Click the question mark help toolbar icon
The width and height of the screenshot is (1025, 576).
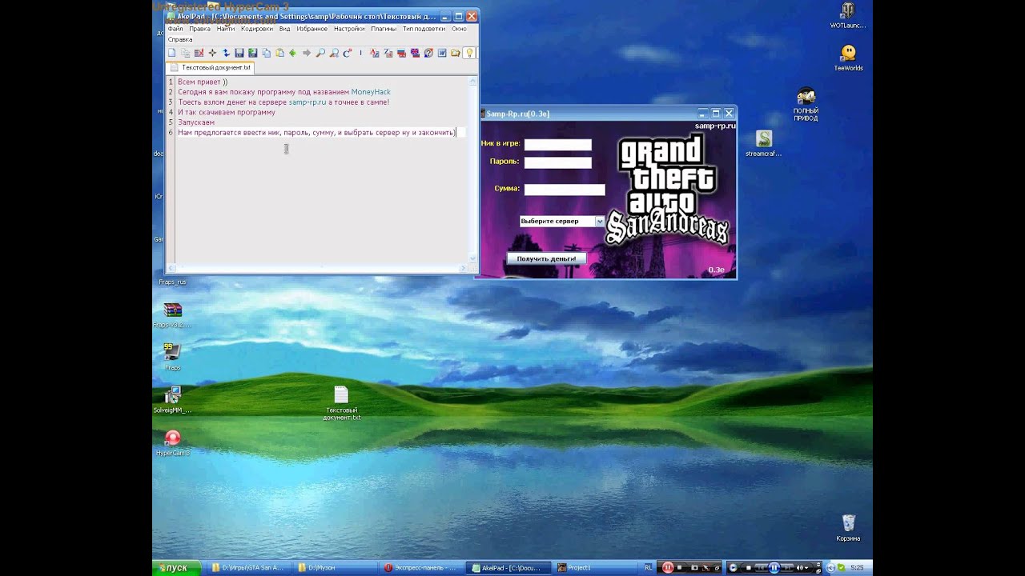tap(428, 53)
